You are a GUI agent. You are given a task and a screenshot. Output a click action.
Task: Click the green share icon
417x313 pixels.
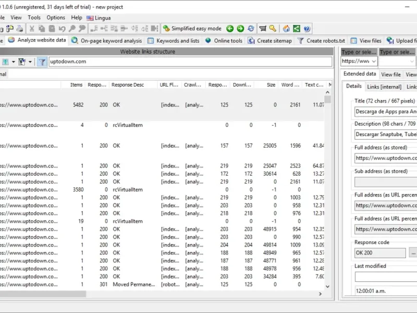pos(297,29)
